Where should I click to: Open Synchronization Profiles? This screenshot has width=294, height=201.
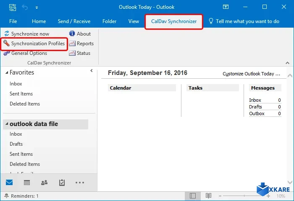(x=34, y=44)
